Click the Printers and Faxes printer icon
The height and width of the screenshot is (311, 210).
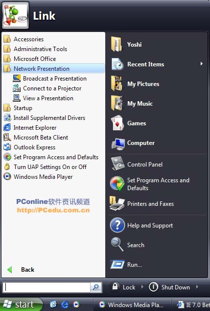117,204
